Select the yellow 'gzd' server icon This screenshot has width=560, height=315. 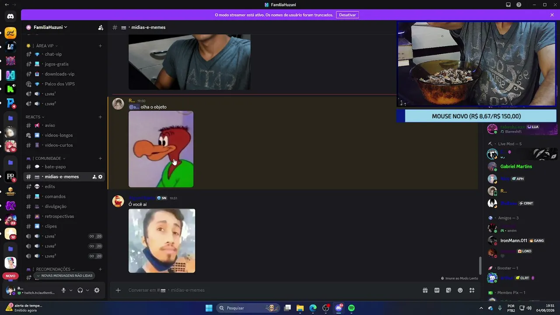tap(10, 33)
